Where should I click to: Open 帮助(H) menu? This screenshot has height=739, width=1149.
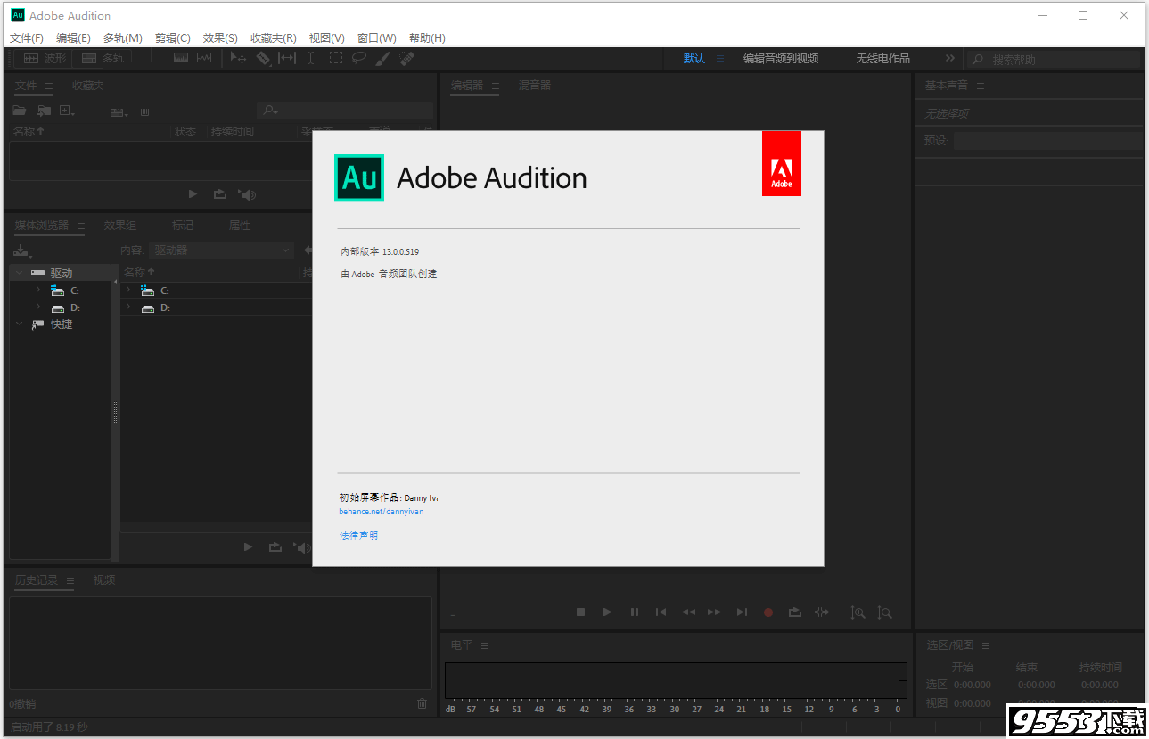[x=427, y=37]
